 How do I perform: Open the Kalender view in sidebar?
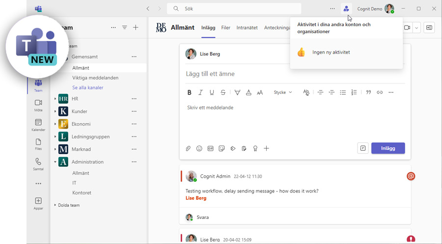pyautogui.click(x=38, y=125)
